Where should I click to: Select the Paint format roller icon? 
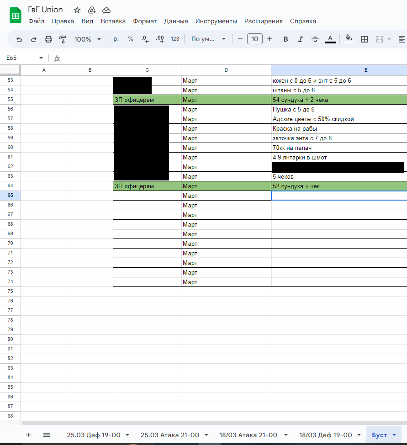coord(63,39)
